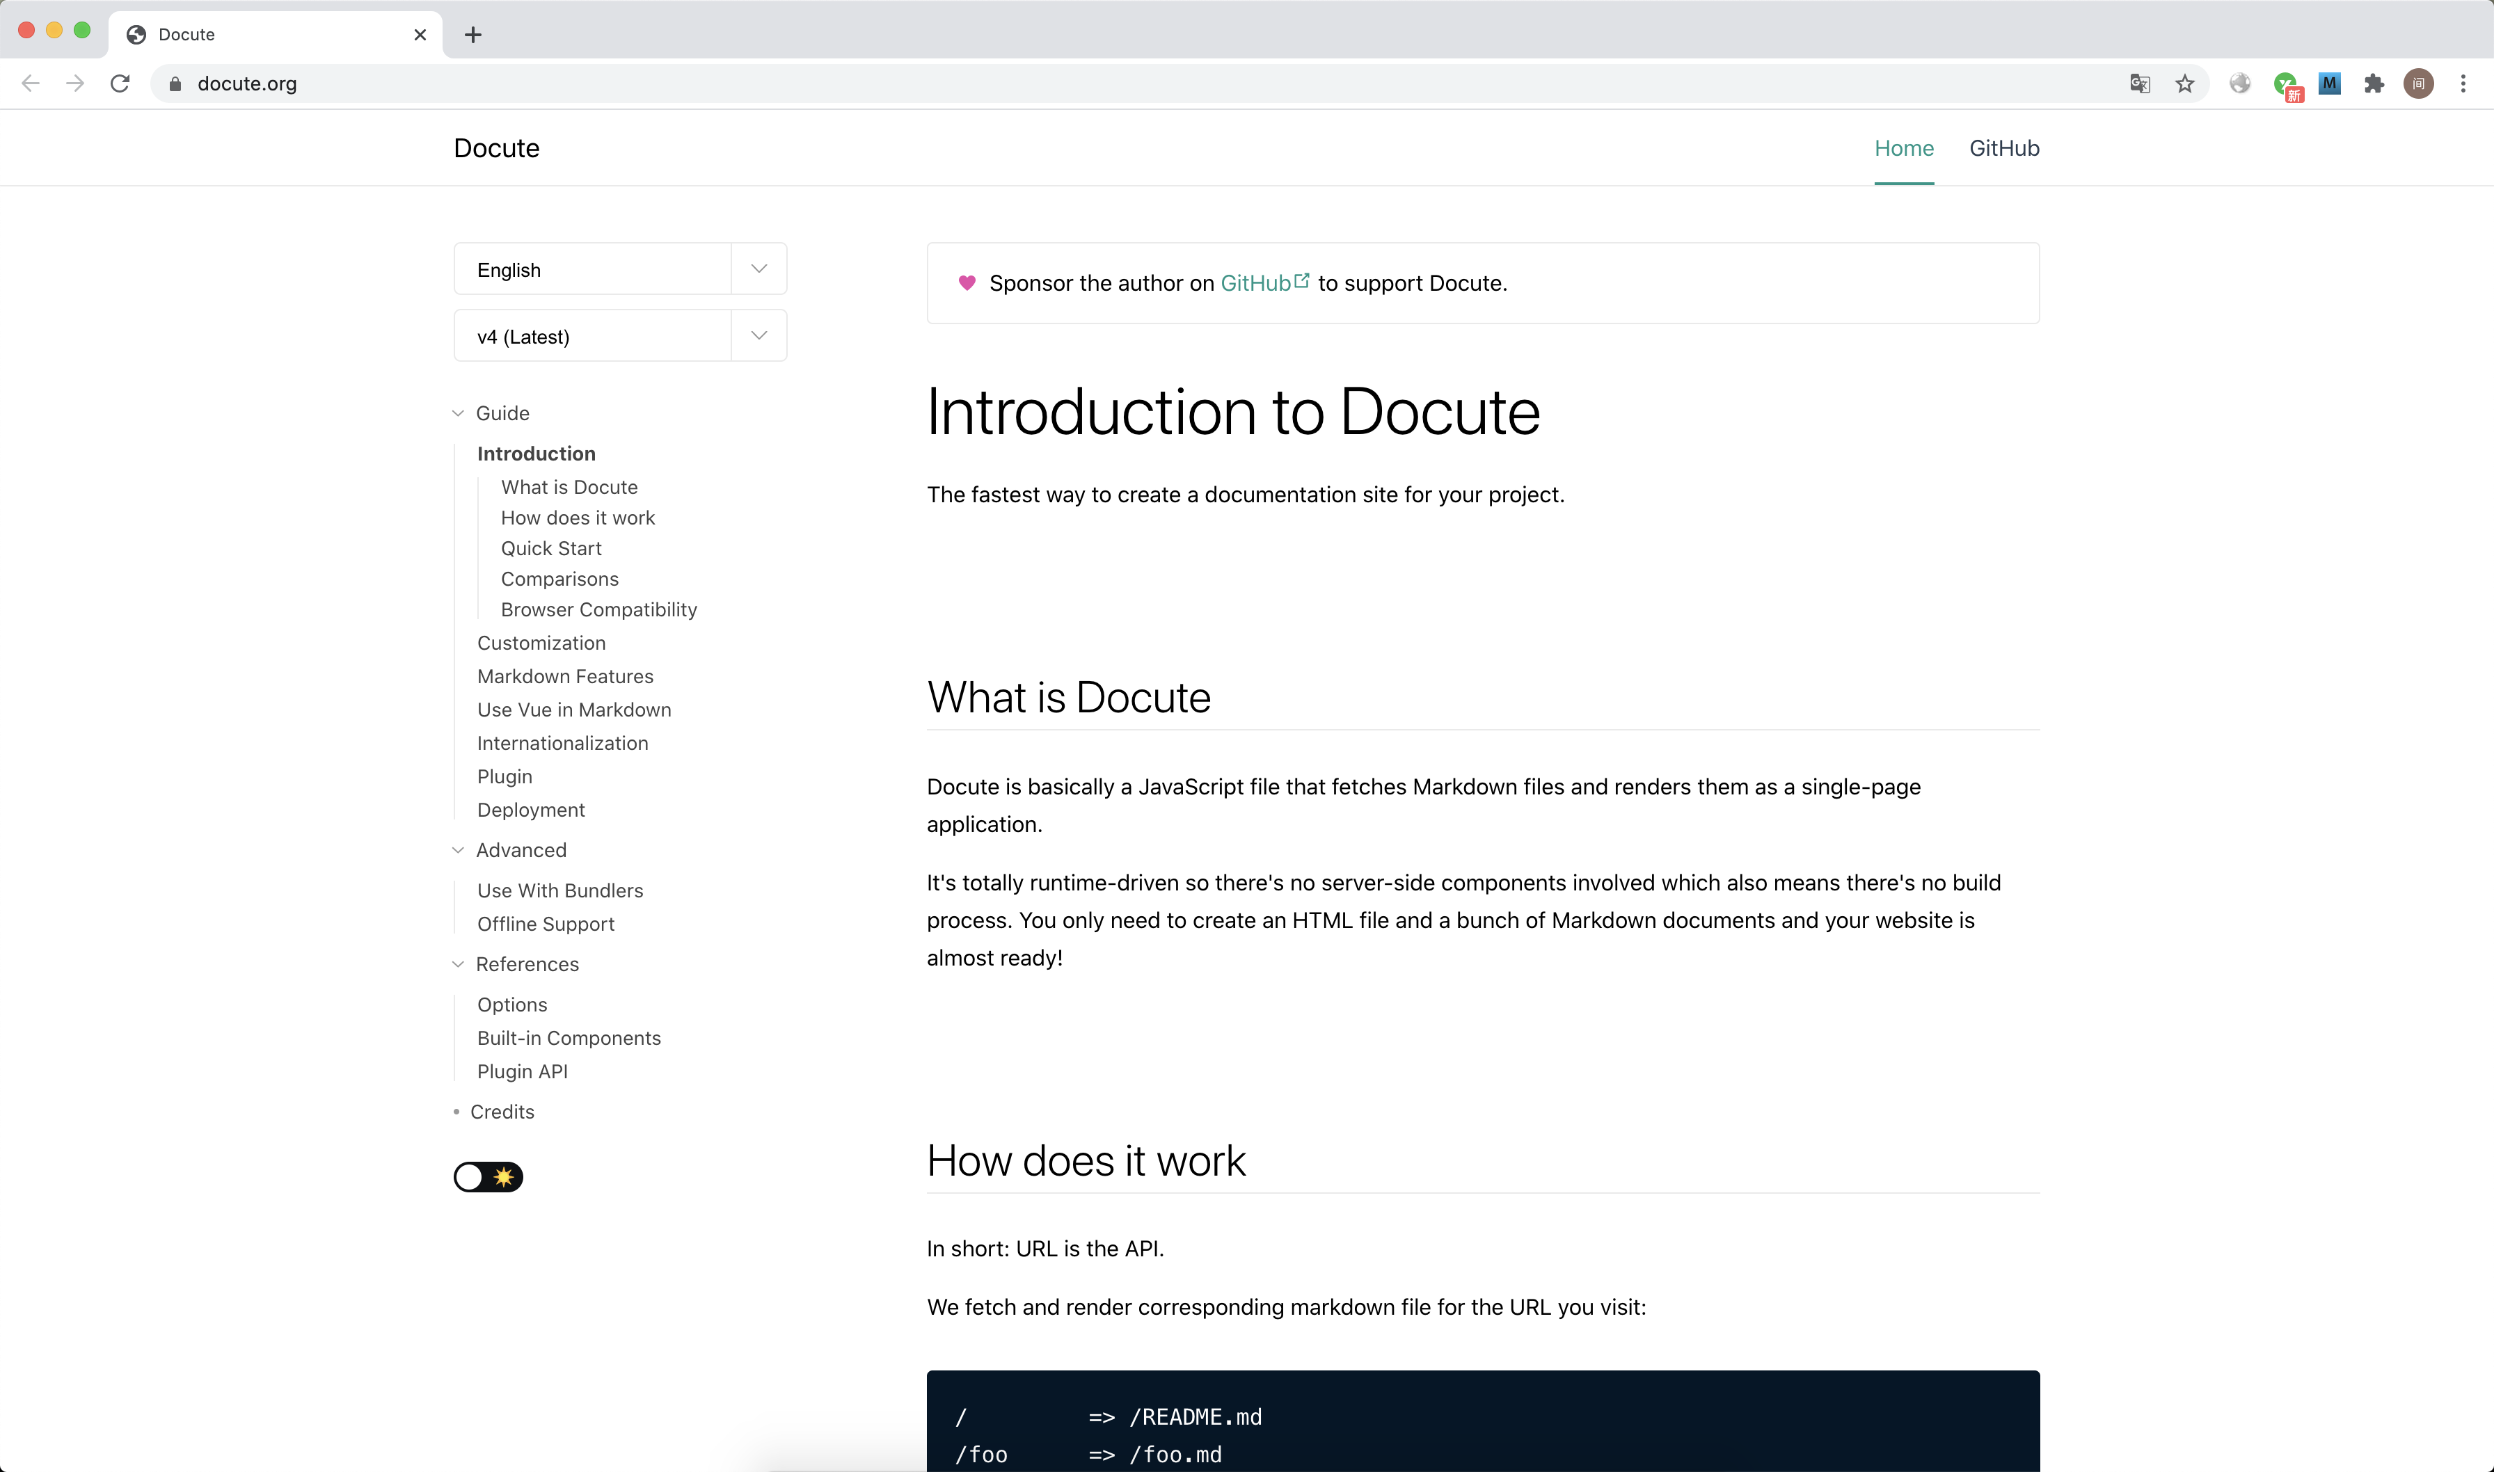The height and width of the screenshot is (1472, 2494).
Task: Click the /README.md code line
Action: pos(1108,1416)
